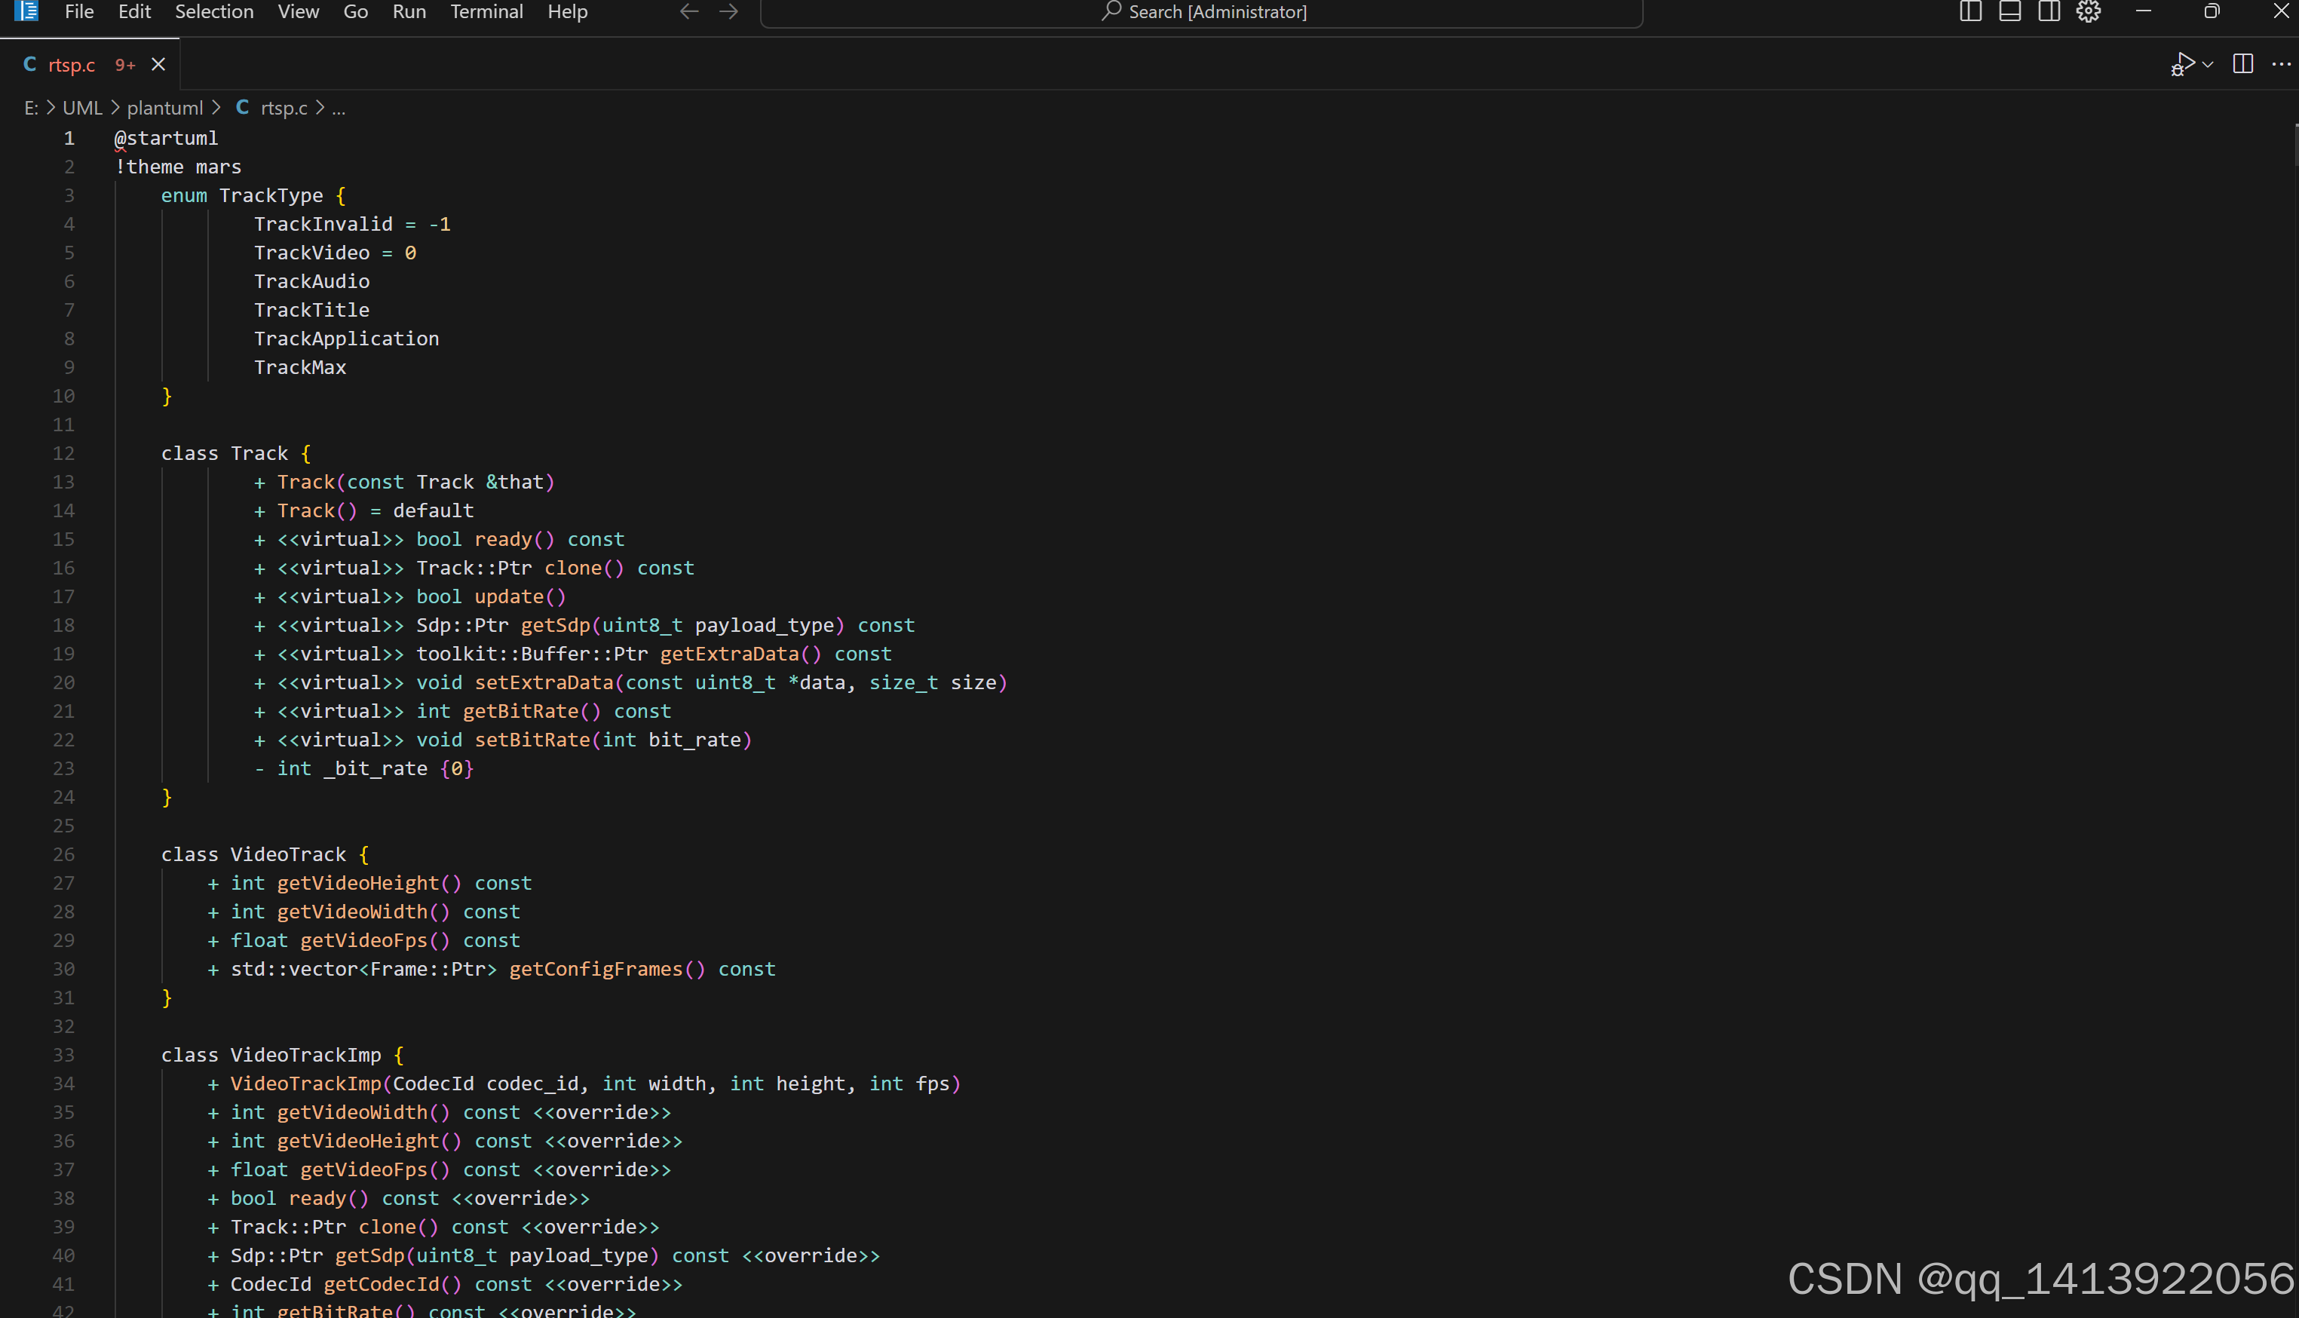
Task: Click the Go Back arrow
Action: click(690, 12)
